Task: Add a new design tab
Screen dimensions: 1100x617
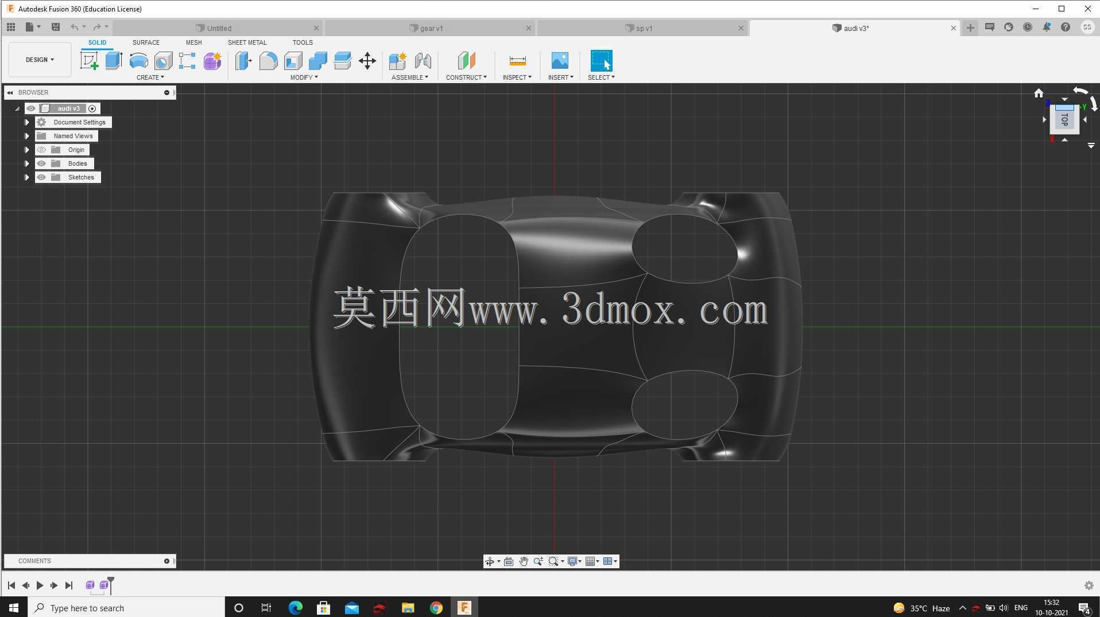Action: (970, 28)
